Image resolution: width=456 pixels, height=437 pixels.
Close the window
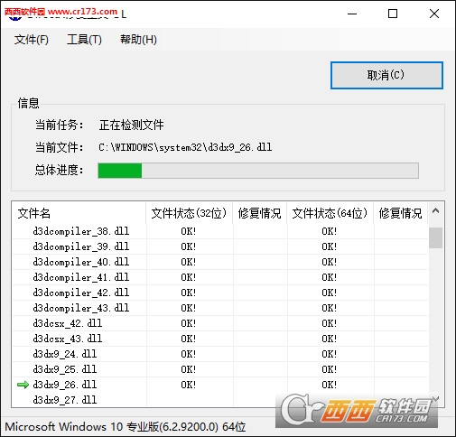[434, 14]
